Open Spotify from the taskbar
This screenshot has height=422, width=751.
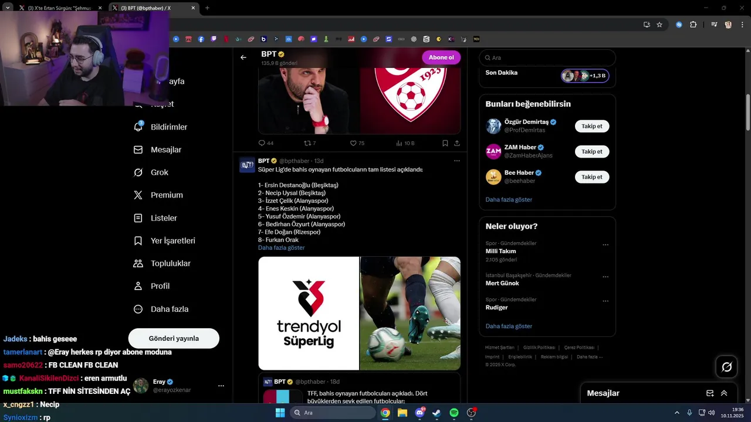(x=454, y=413)
